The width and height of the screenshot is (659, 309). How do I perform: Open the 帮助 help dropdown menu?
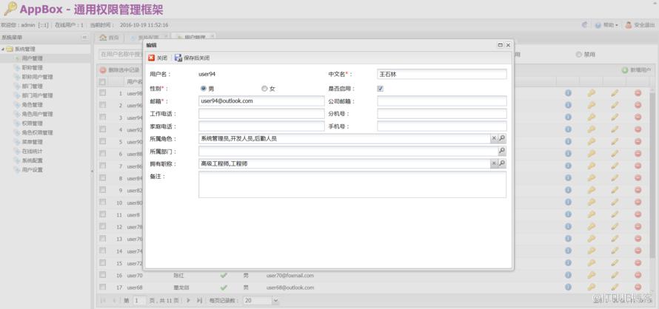(x=606, y=25)
